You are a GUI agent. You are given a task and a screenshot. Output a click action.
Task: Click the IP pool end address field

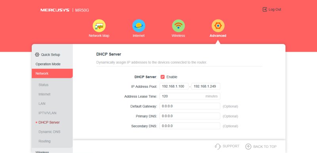click(x=206, y=87)
